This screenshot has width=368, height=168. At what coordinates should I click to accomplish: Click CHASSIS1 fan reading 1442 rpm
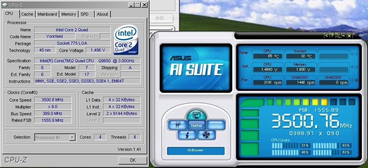tap(301, 82)
